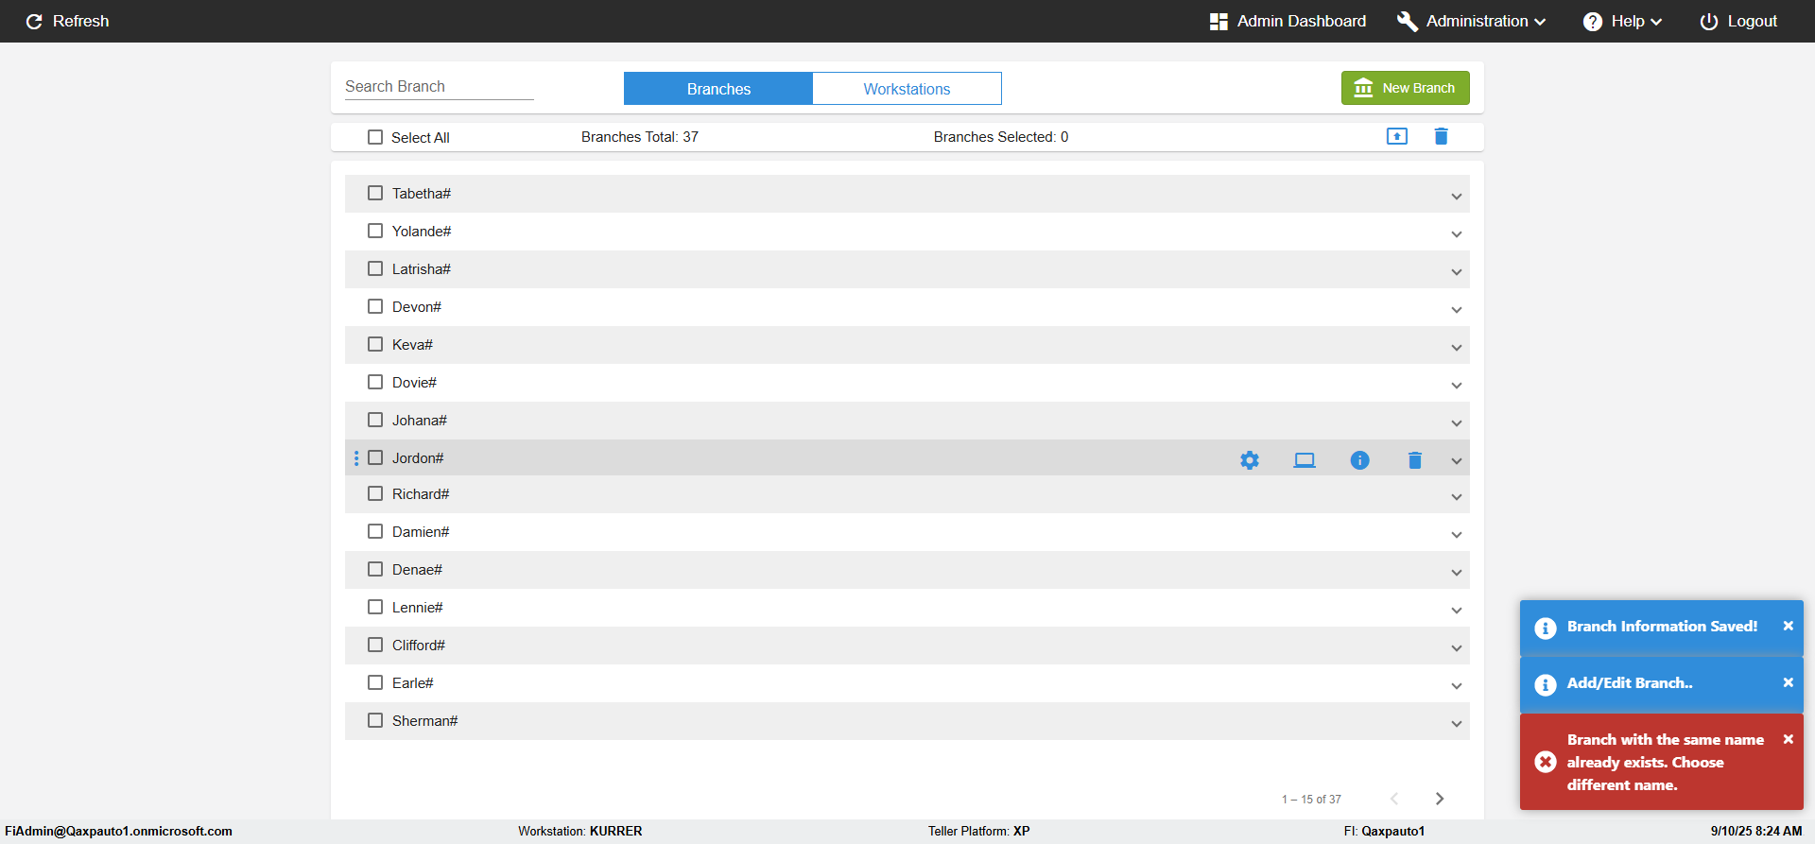Check the Tabetha# branch checkbox

[x=375, y=193]
